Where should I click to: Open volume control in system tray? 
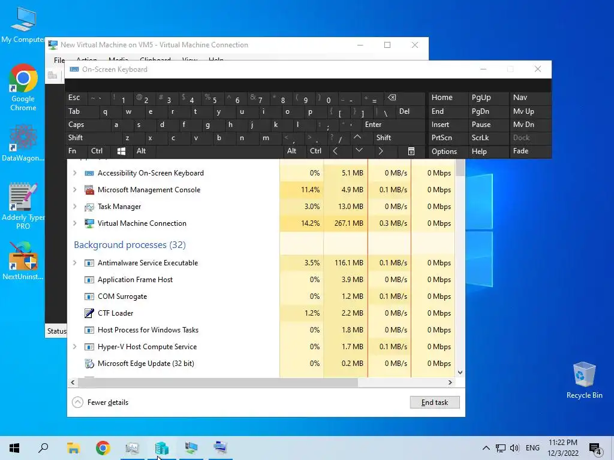[514, 448]
